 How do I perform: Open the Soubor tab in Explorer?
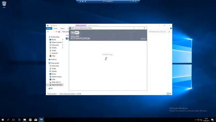[x=49, y=28]
